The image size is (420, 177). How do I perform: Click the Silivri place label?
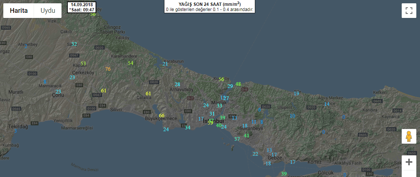coord(116,110)
